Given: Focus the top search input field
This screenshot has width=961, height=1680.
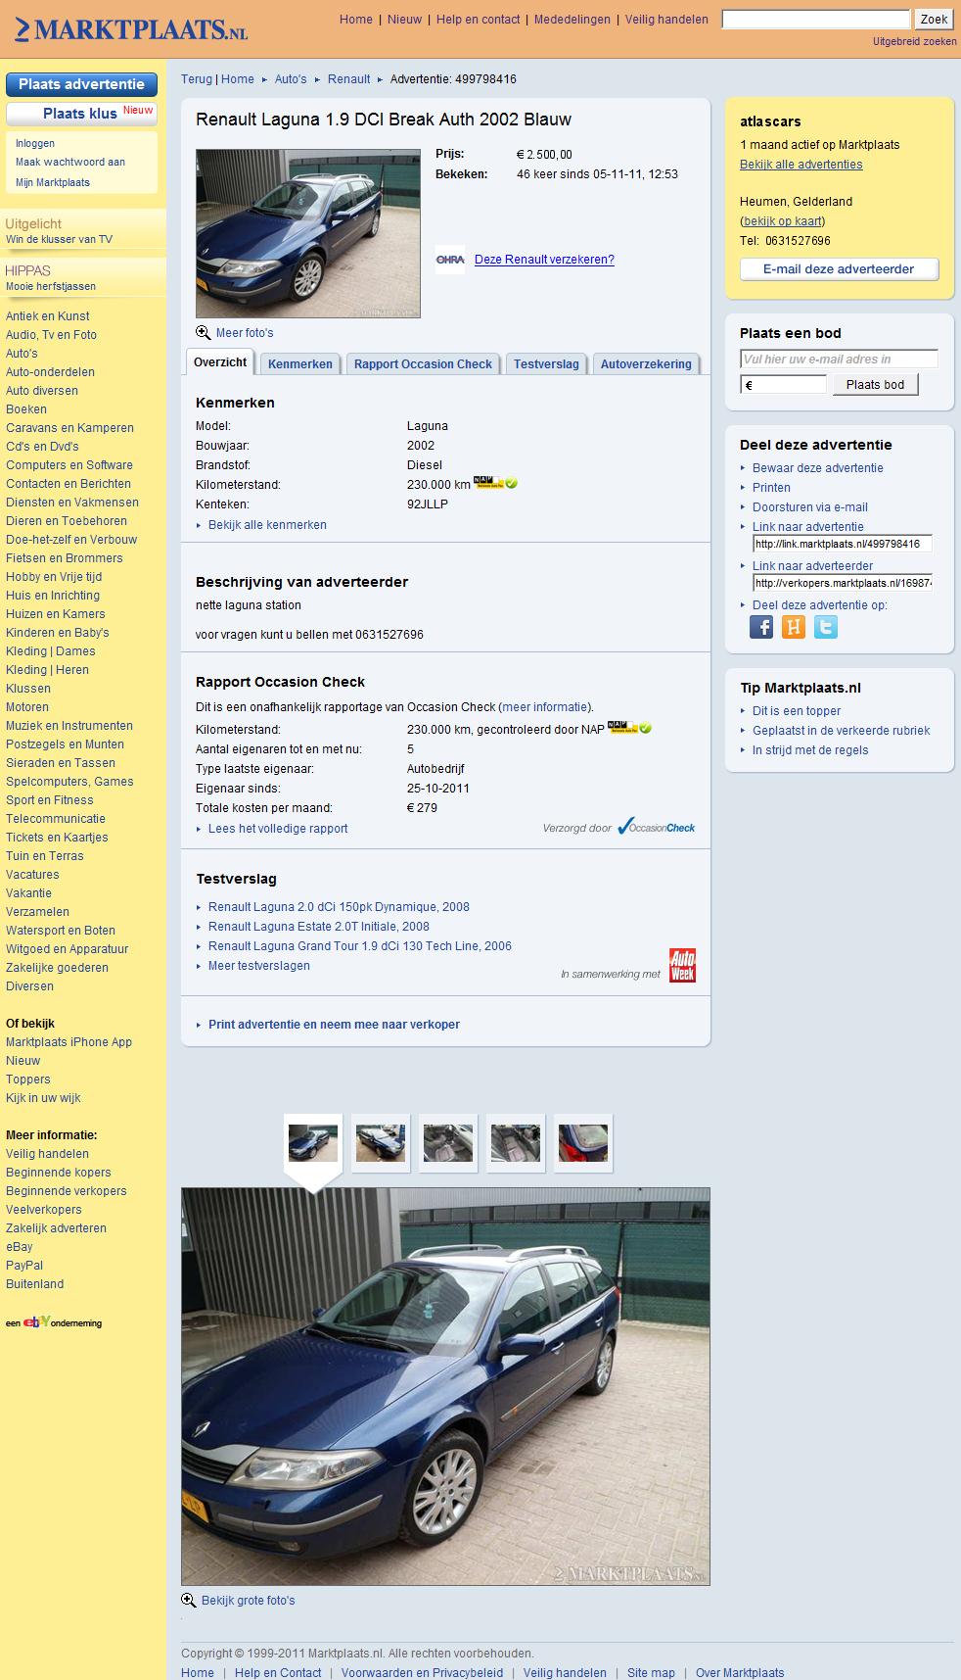Looking at the screenshot, I should point(816,20).
